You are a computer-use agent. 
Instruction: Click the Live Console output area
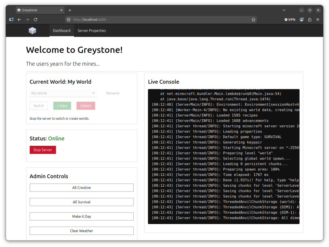pyautogui.click(x=224, y=157)
